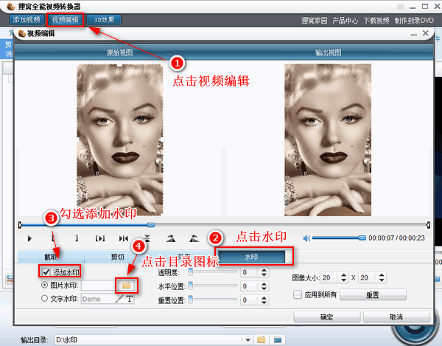Minimize the 视频编辑 dialog
This screenshot has width=442, height=346.
point(413,34)
